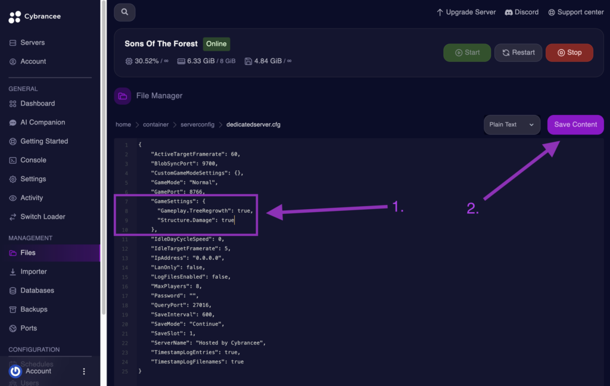This screenshot has height=386, width=610.
Task: Click the "Gameplay.TreeRegrowth": true line
Action: [205, 211]
